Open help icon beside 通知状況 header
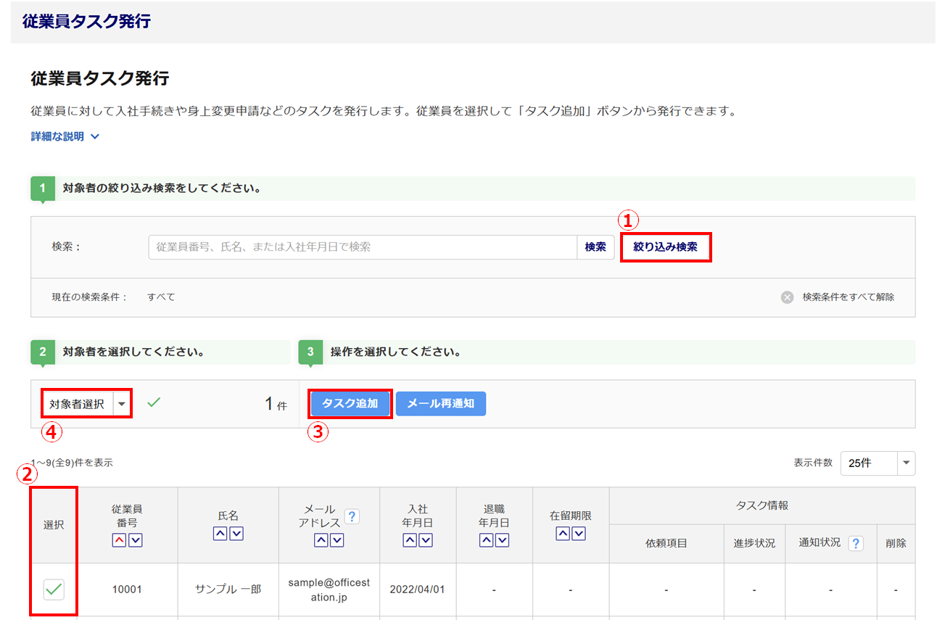 point(856,543)
